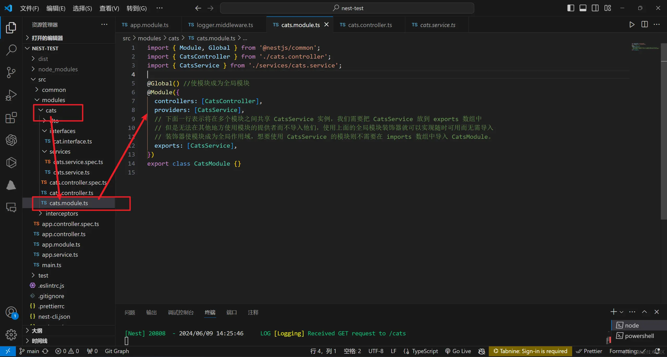This screenshot has width=667, height=357.
Task: Toggle bottom panel visibility
Action: pos(583,8)
